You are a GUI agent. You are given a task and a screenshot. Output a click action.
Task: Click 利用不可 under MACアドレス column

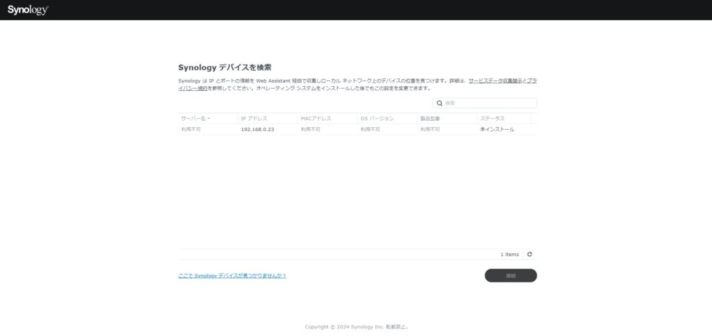pos(310,129)
